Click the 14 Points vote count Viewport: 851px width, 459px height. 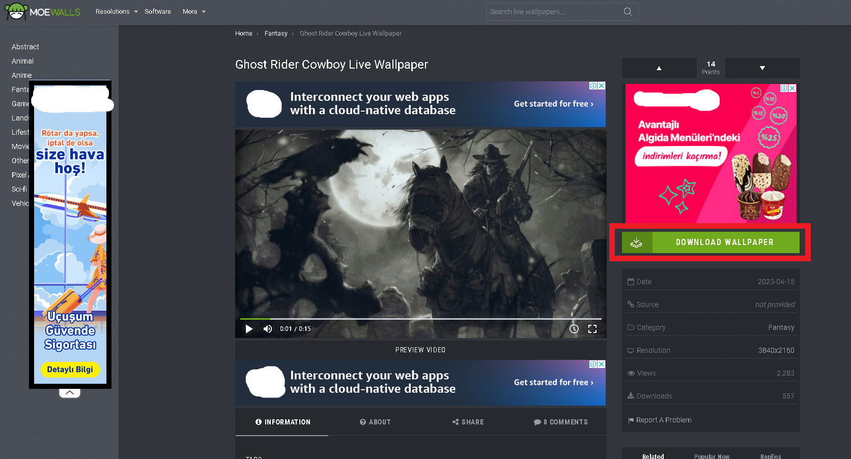click(x=711, y=68)
